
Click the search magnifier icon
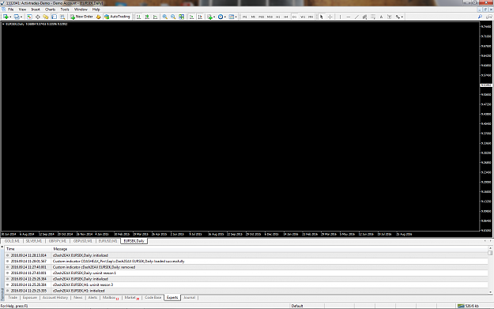(480, 17)
